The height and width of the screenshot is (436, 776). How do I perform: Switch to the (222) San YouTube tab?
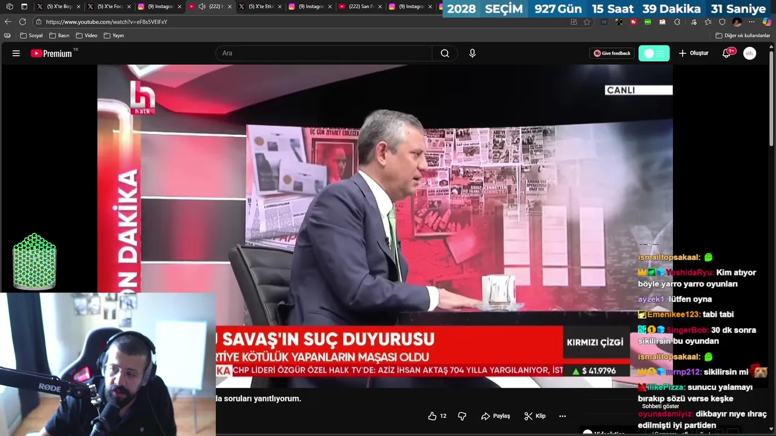[x=361, y=7]
